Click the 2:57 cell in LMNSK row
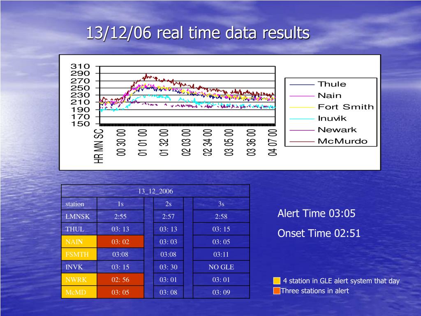The image size is (421, 316). coord(168,216)
